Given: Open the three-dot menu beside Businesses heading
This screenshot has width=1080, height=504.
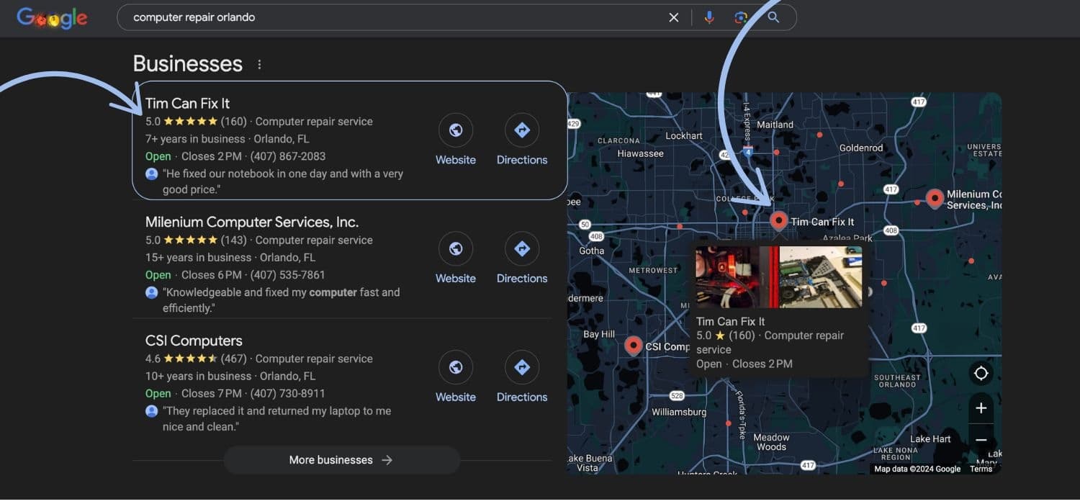Looking at the screenshot, I should tap(259, 63).
